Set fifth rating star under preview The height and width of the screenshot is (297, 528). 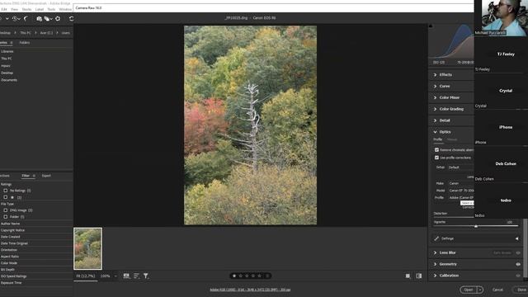pos(259,276)
